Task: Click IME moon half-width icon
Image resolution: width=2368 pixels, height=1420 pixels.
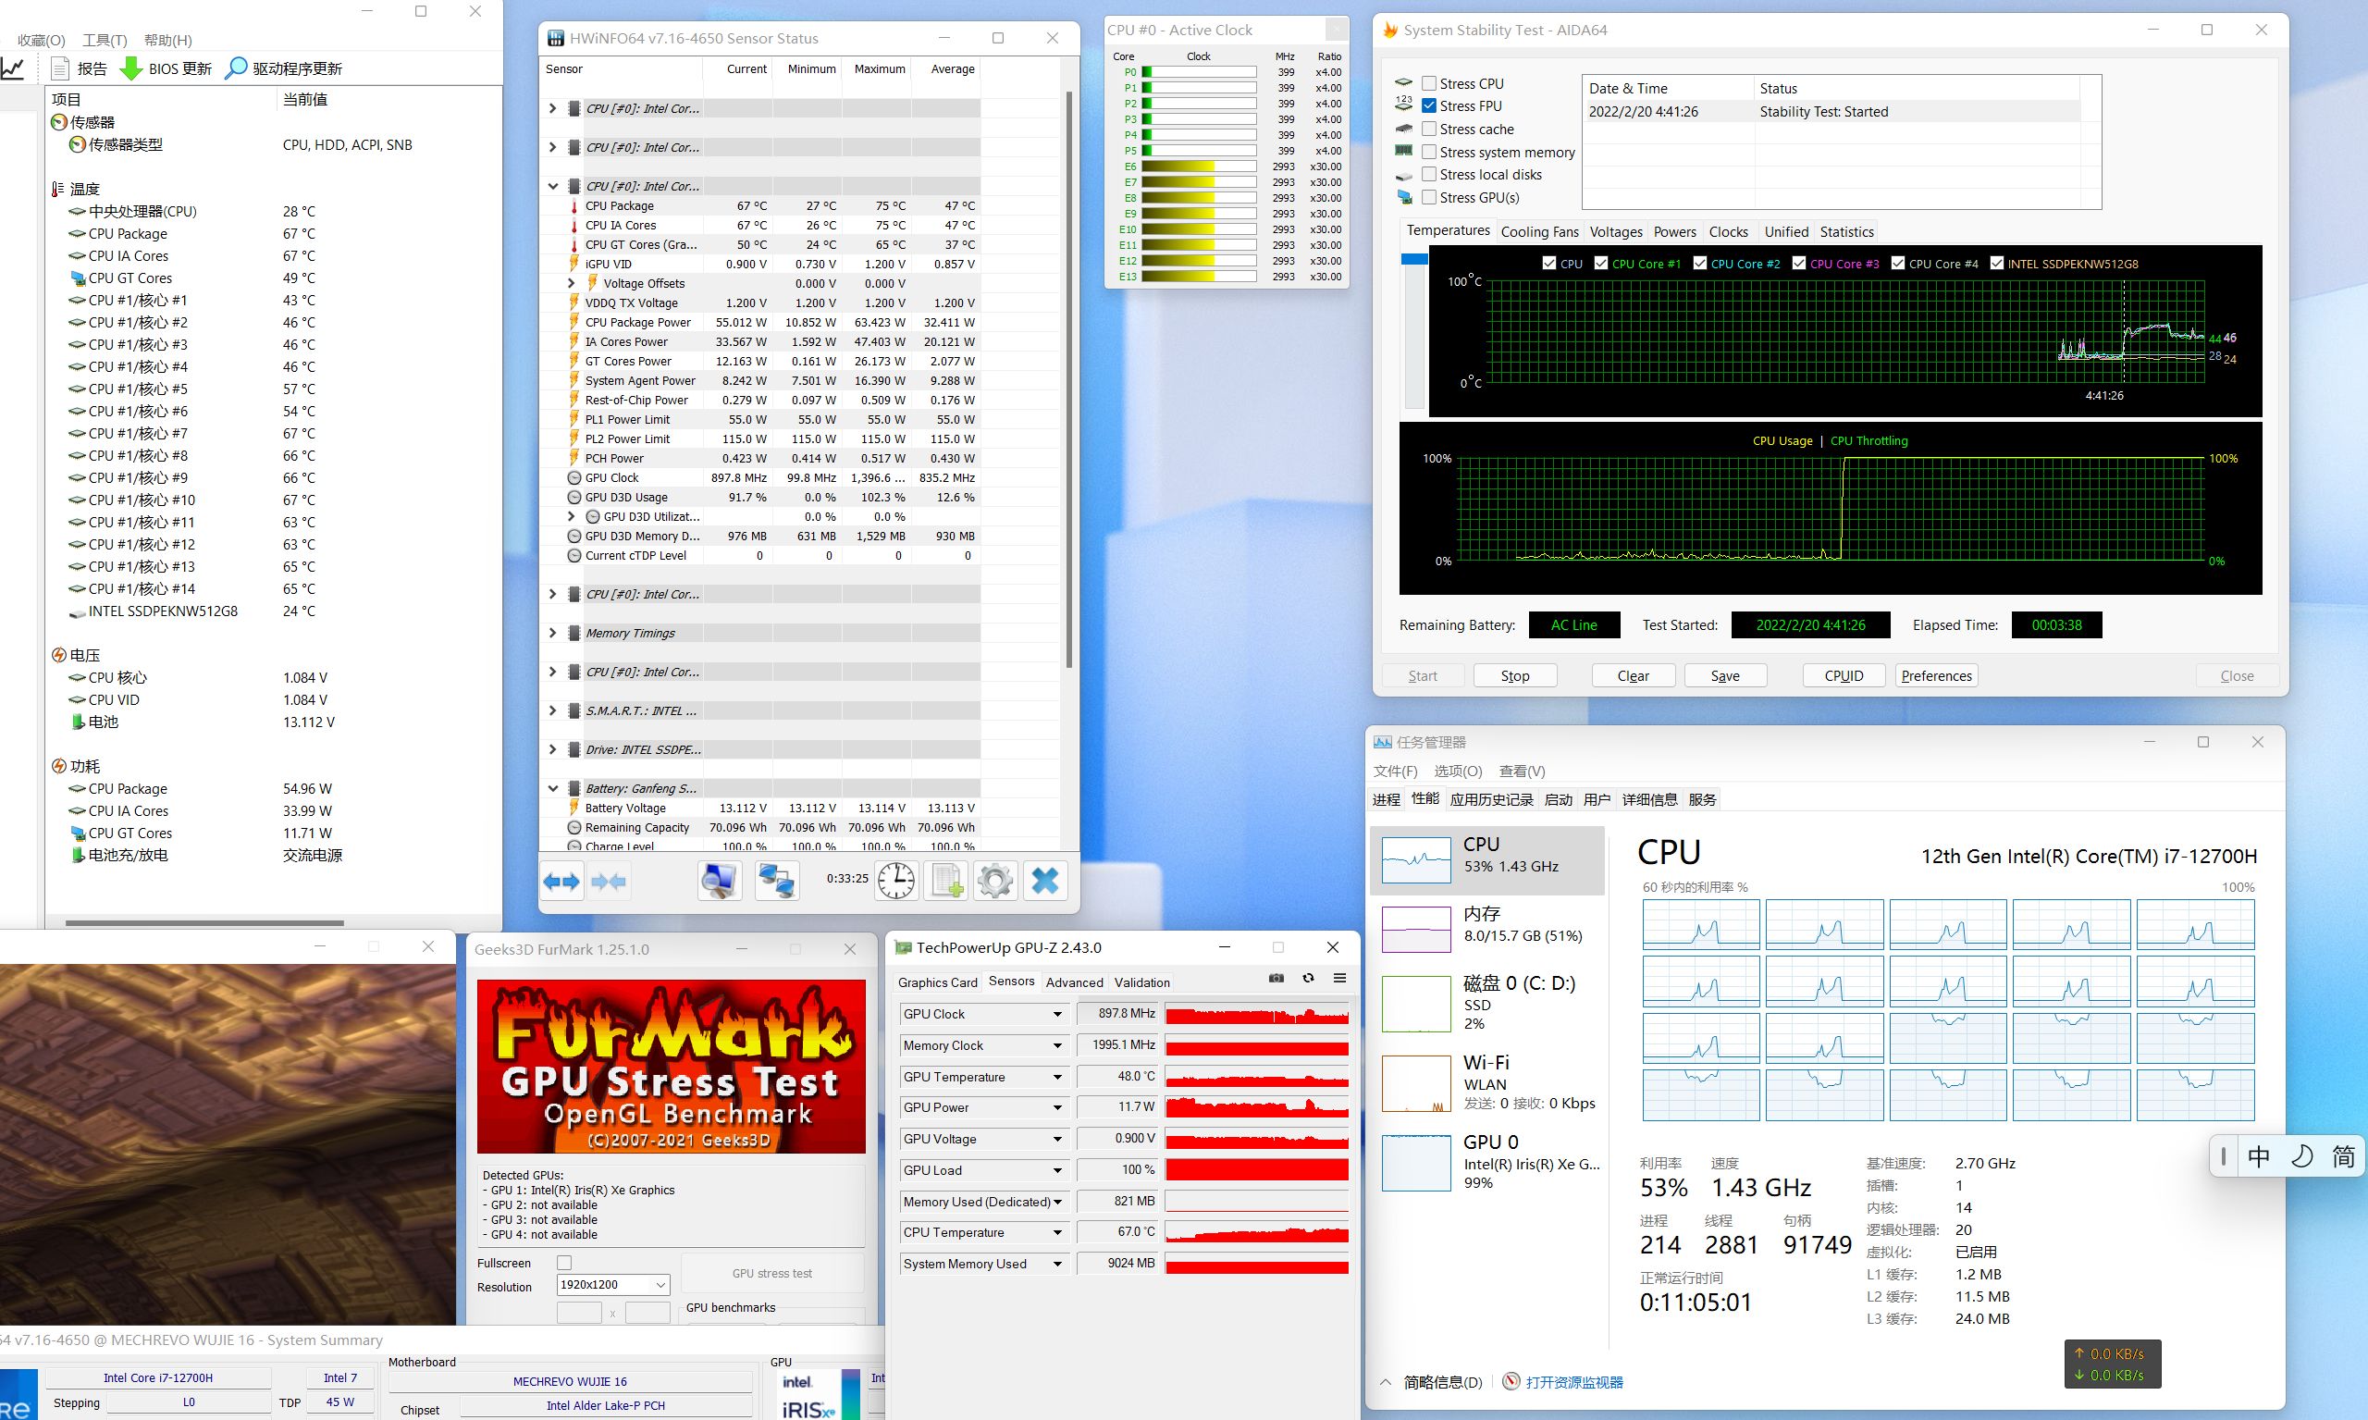Action: coord(2301,1157)
